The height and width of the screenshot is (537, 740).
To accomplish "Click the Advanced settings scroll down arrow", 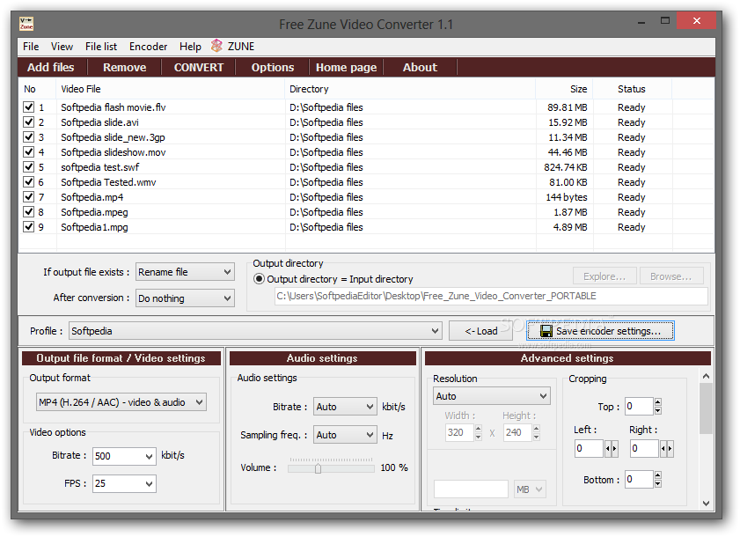I will click(x=706, y=504).
